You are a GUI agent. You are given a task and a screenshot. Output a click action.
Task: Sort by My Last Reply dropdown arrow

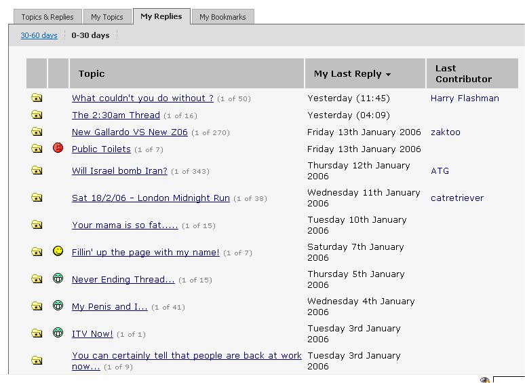(388, 75)
